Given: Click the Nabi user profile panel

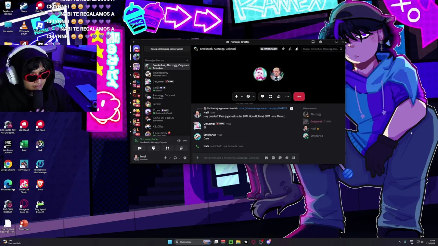Looking at the screenshot, I should [147, 158].
